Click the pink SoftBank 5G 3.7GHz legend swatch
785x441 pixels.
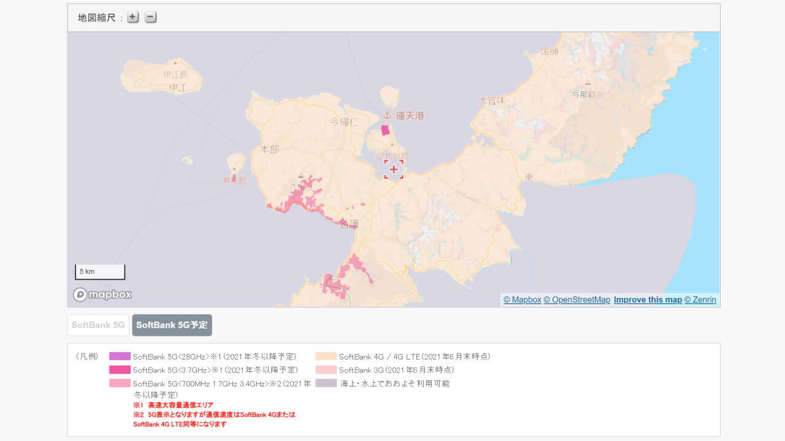120,370
